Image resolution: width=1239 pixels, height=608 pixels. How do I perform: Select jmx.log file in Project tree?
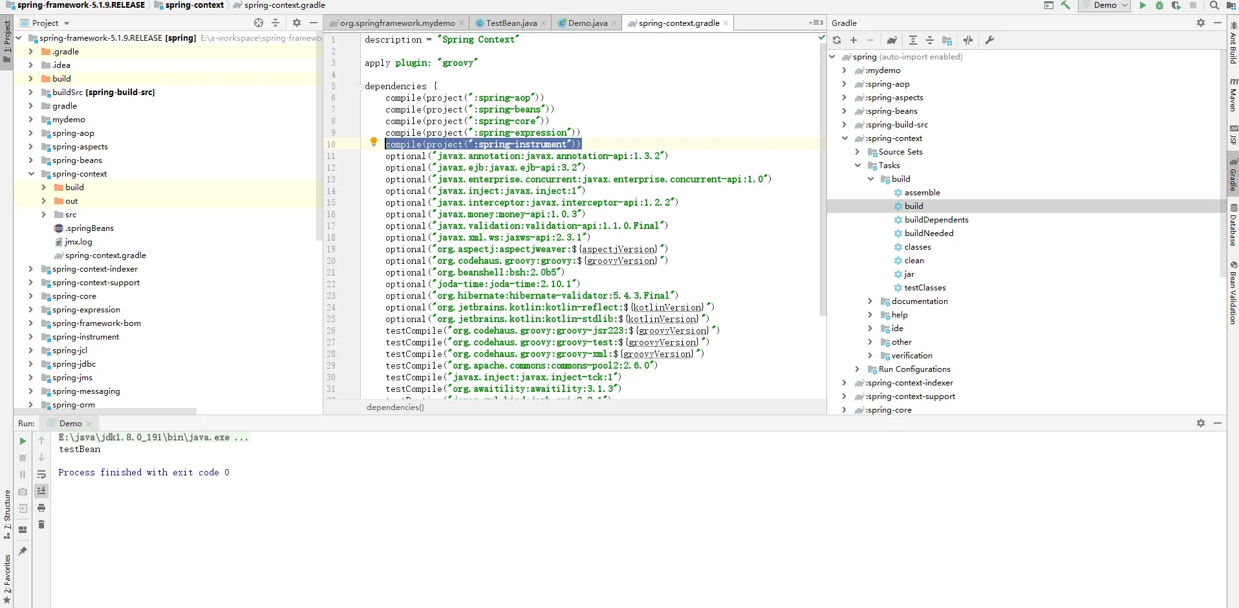pyautogui.click(x=78, y=242)
